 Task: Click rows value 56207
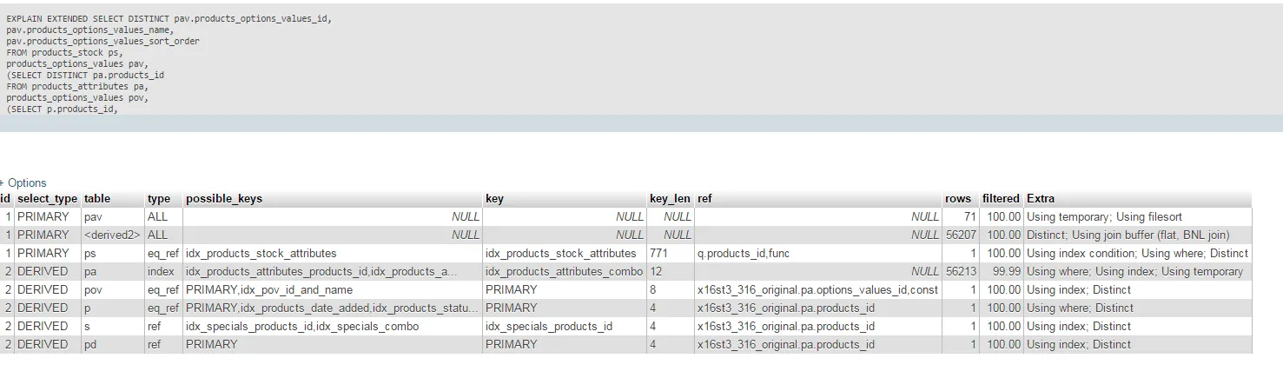(961, 235)
